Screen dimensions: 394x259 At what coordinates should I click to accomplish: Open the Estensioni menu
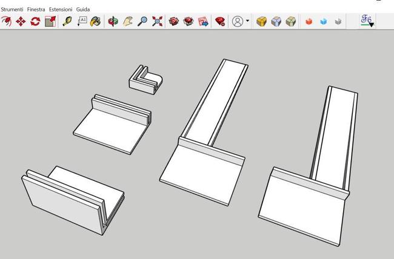pos(61,10)
